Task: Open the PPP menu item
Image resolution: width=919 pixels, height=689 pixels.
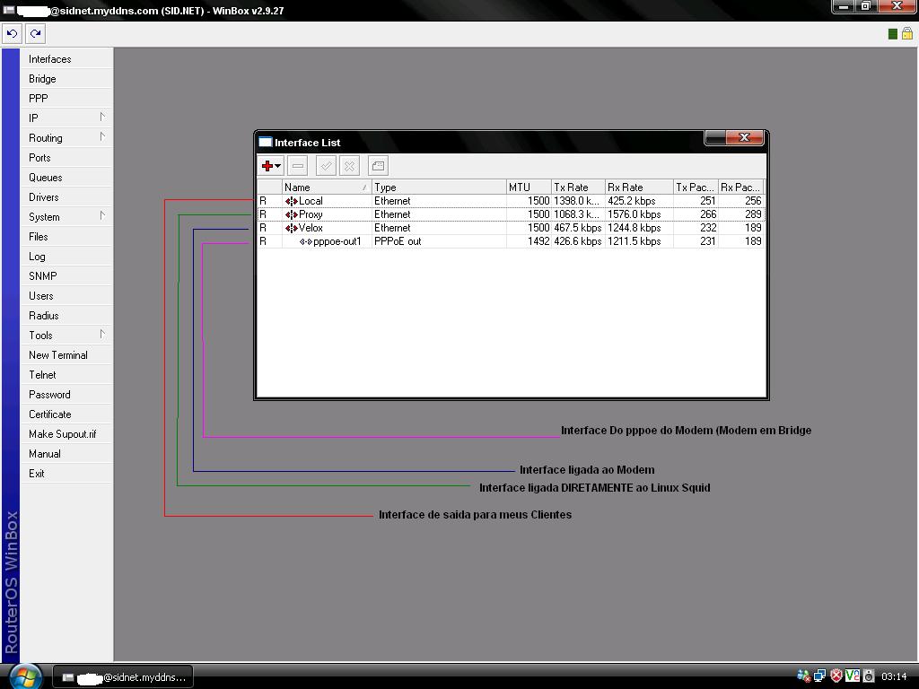Action: 66,99
